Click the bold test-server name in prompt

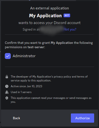pyautogui.click(x=36, y=47)
